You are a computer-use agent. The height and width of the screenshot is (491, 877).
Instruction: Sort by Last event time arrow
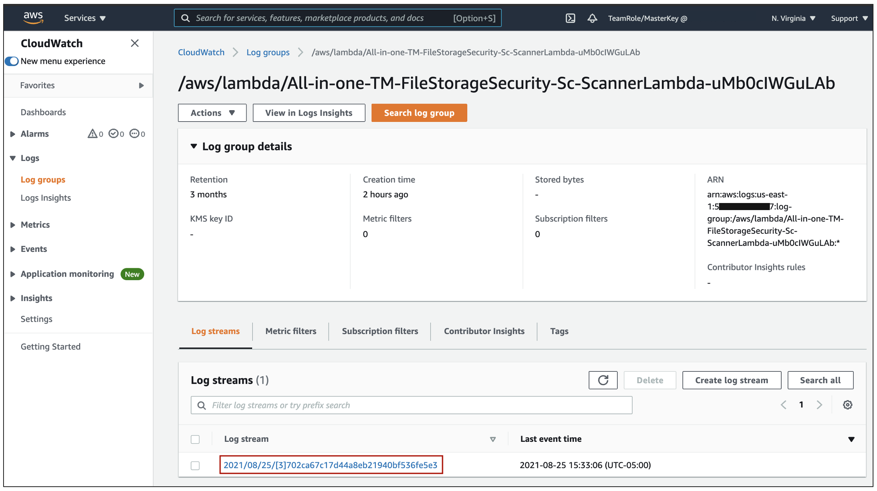tap(851, 439)
